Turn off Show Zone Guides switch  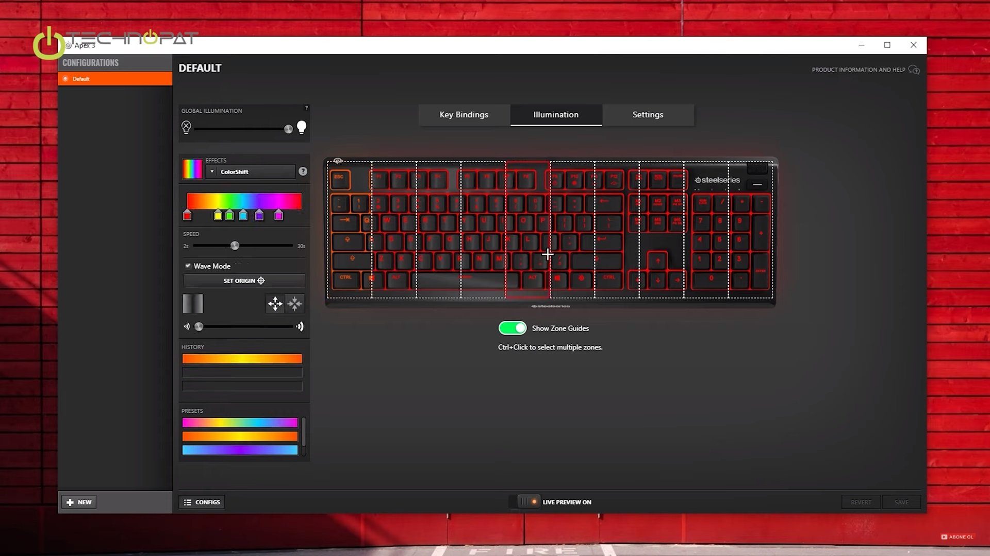(x=512, y=328)
